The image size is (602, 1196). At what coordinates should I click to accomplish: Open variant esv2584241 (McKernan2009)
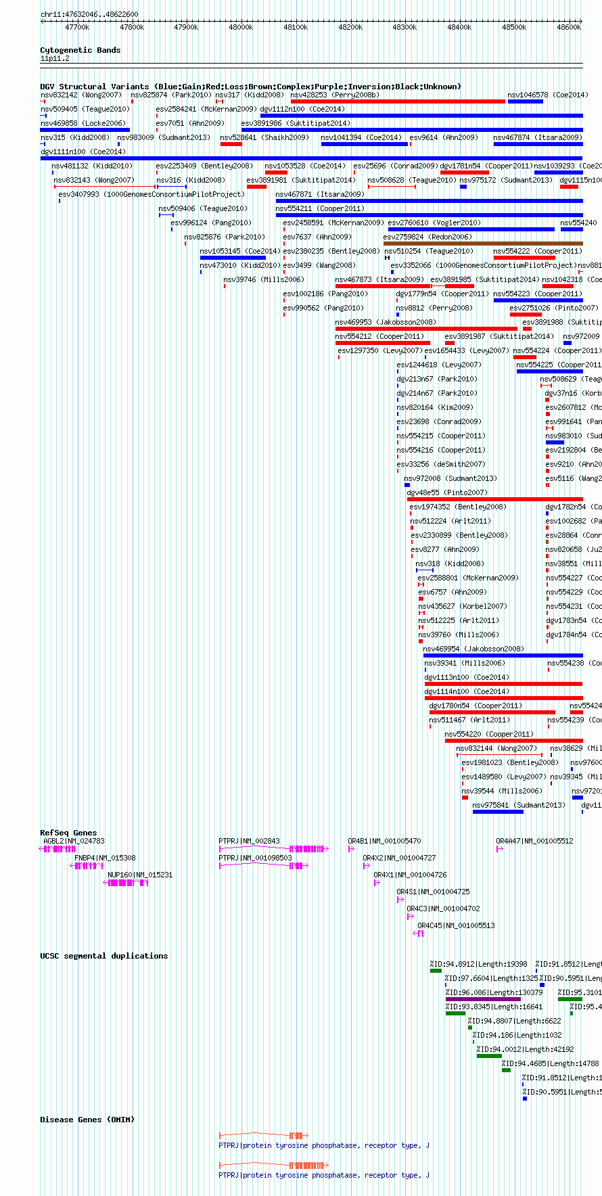pos(206,109)
